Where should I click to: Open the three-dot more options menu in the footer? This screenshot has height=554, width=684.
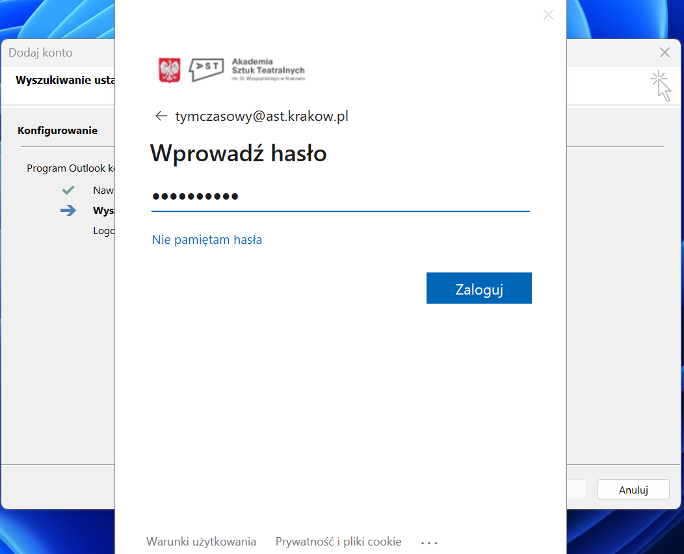coord(429,543)
